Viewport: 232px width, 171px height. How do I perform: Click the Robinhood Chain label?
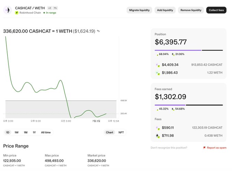[30, 13]
